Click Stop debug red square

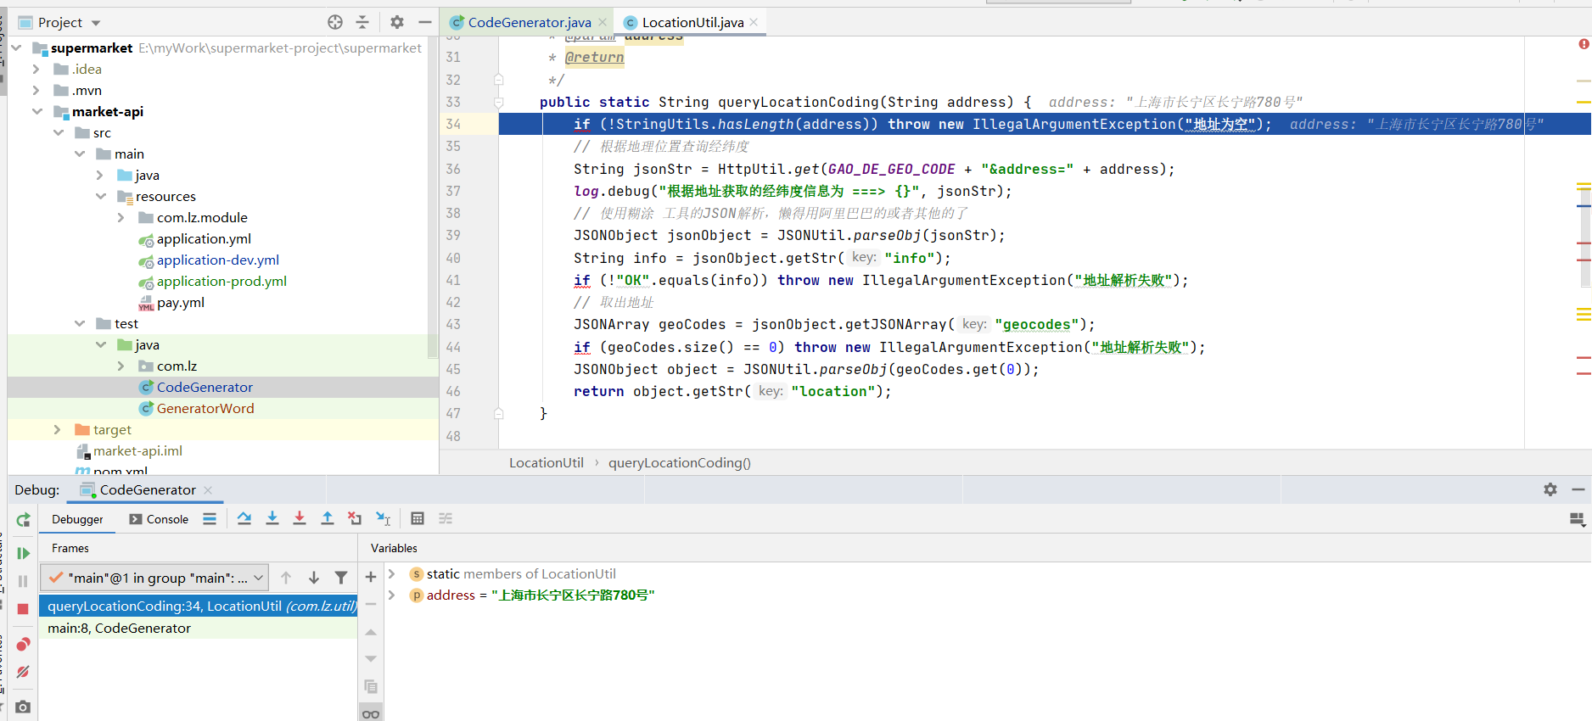coord(23,609)
